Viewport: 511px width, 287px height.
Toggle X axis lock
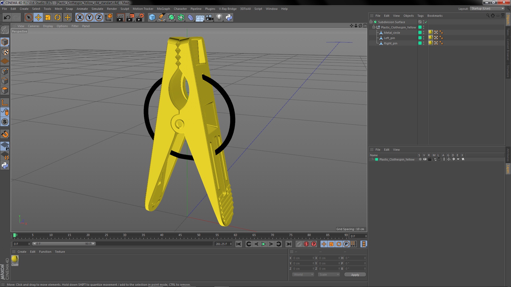tap(80, 18)
